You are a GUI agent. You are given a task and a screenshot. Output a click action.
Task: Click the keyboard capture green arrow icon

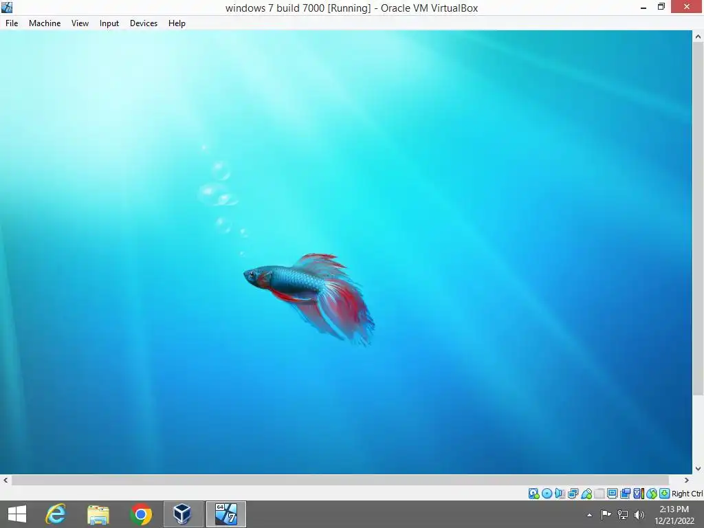[665, 494]
